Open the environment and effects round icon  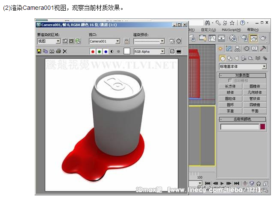179,41
